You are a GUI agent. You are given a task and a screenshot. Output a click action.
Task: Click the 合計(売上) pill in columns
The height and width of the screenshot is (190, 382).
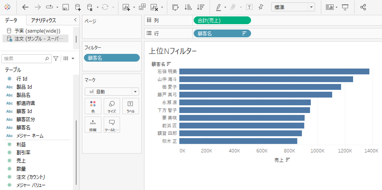click(x=222, y=20)
